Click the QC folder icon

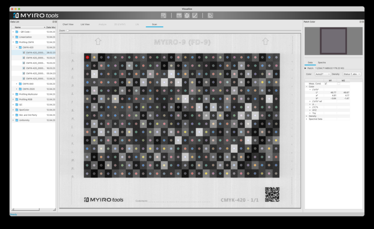(17, 105)
